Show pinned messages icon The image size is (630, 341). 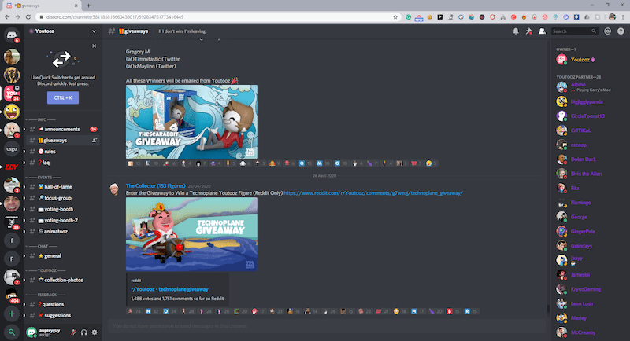click(x=528, y=31)
